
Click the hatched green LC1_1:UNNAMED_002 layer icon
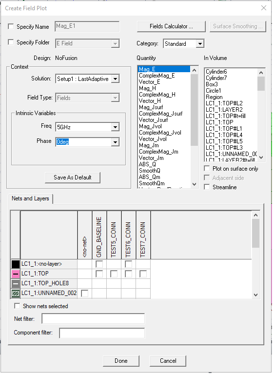coord(16,293)
